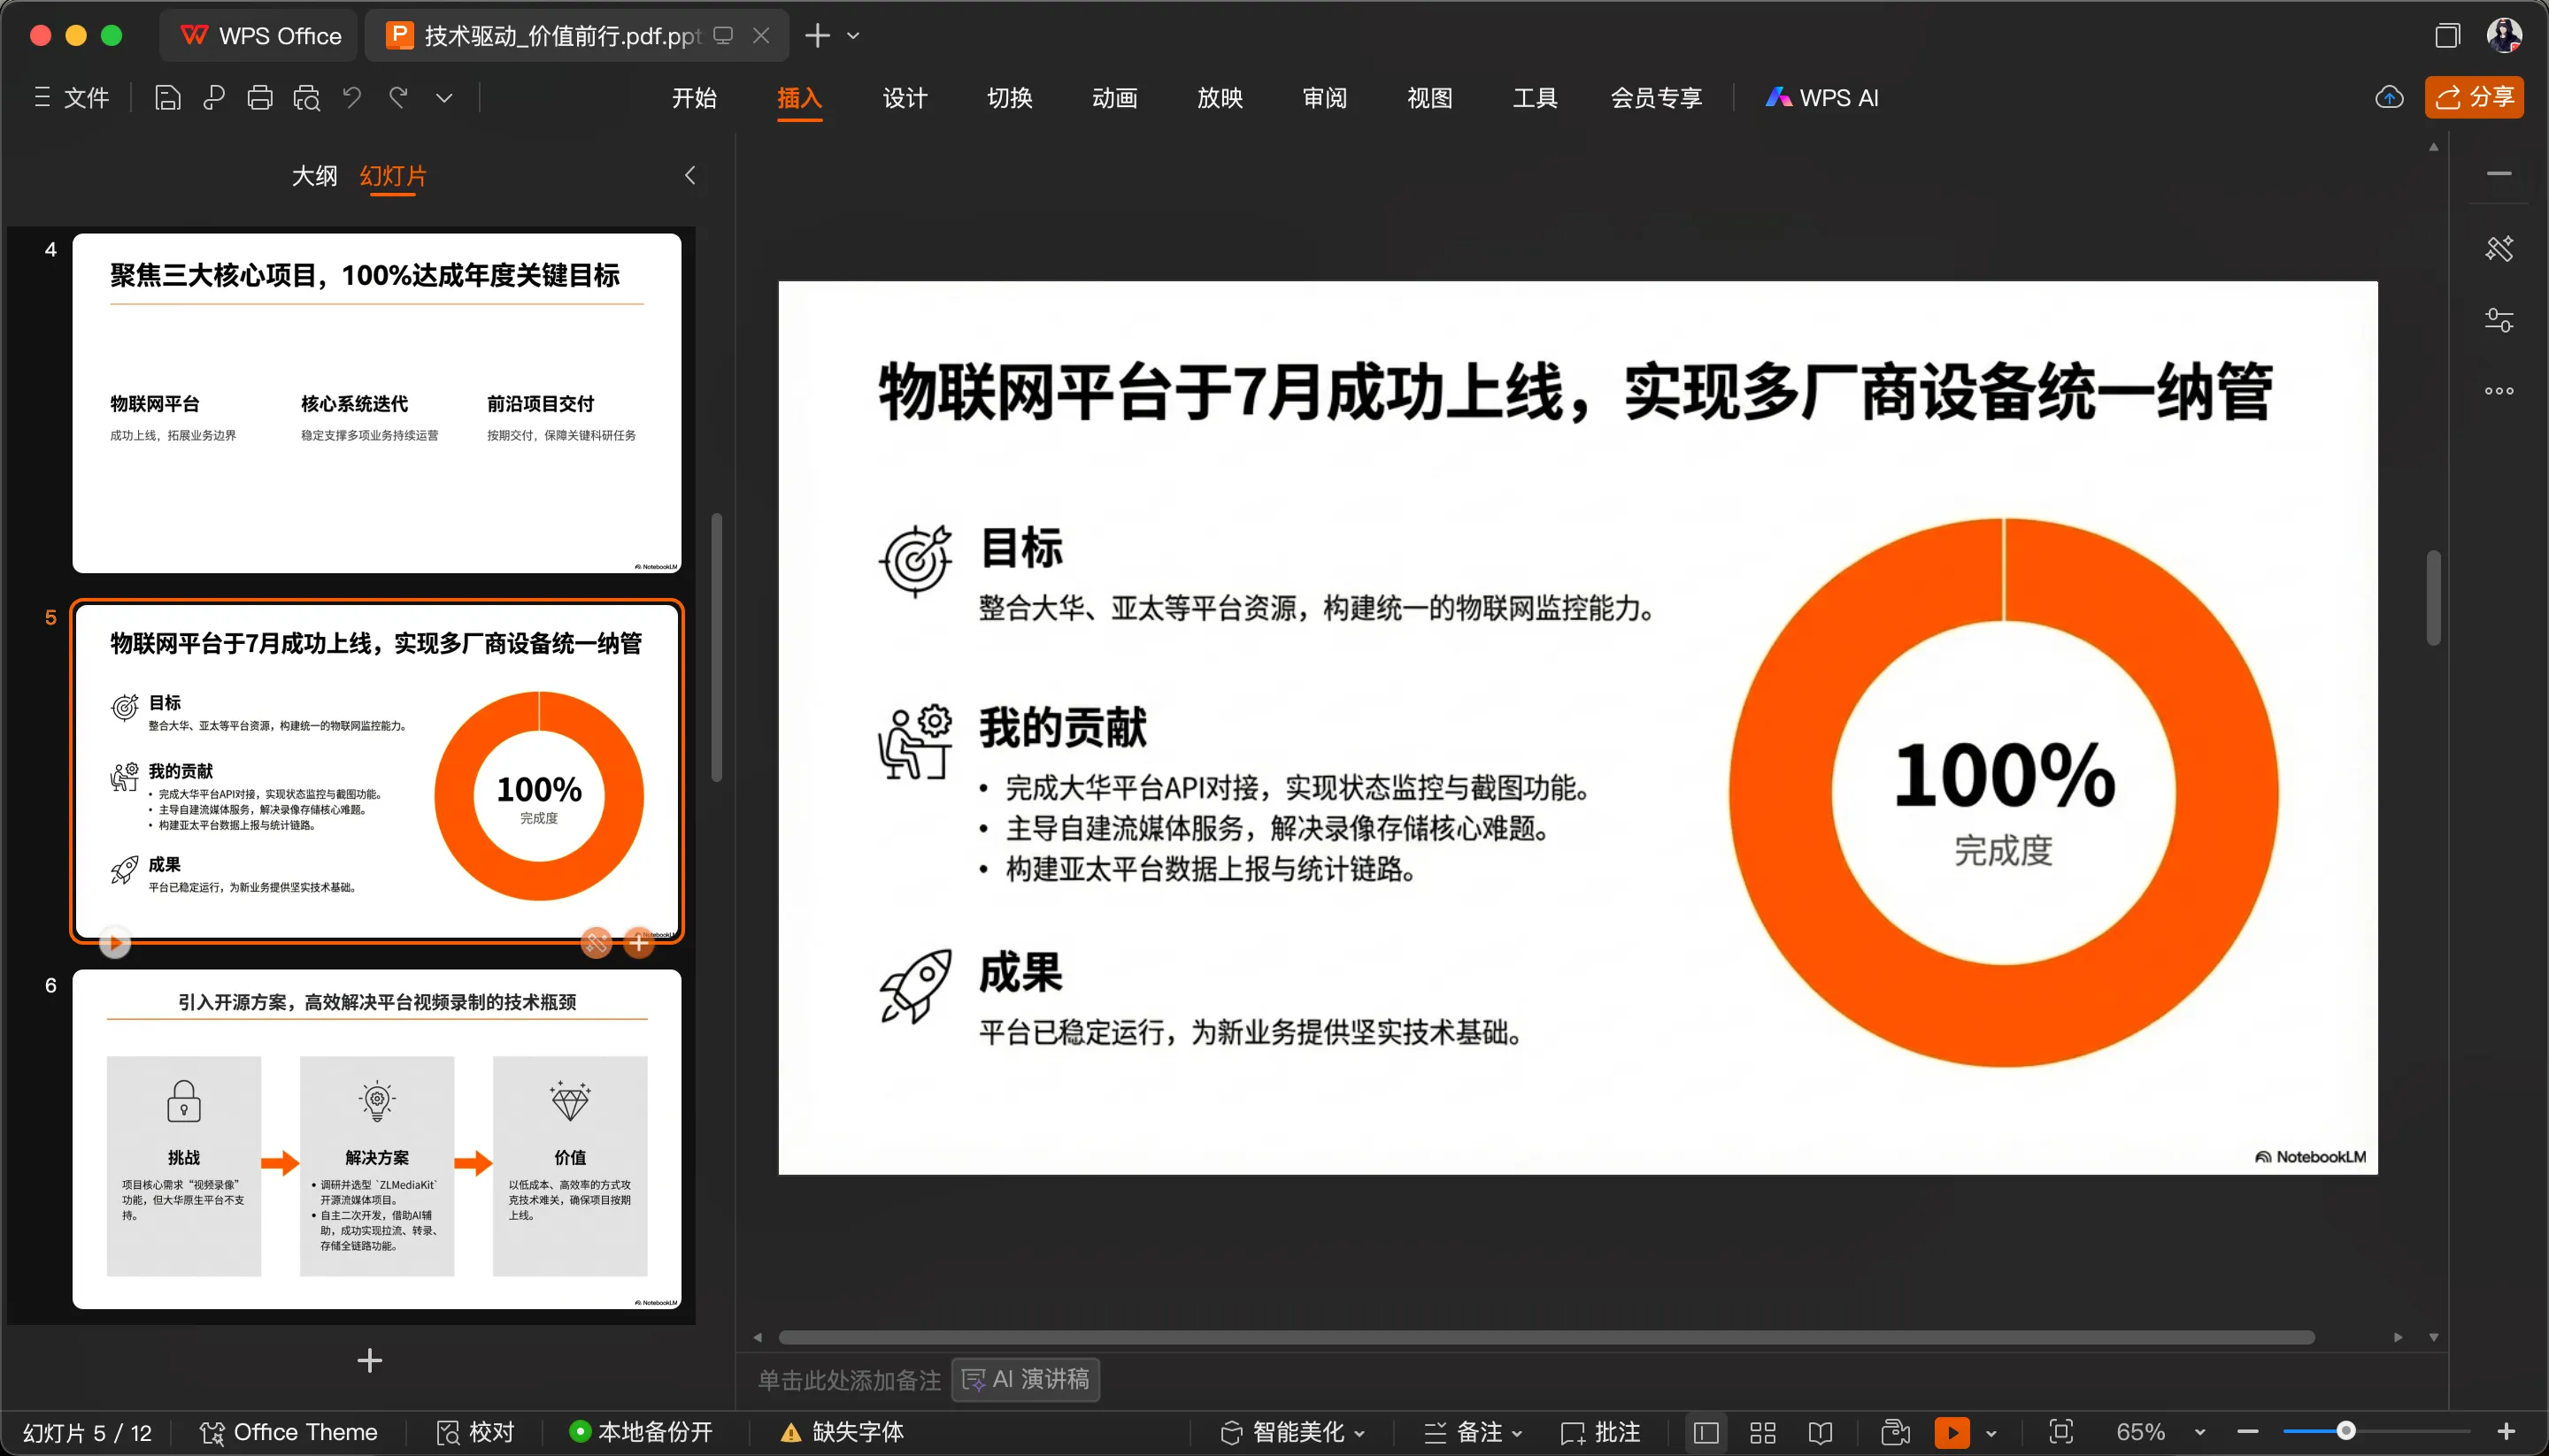Add a new slide with bottom plus
Image resolution: width=2549 pixels, height=1456 pixels.
tap(370, 1360)
